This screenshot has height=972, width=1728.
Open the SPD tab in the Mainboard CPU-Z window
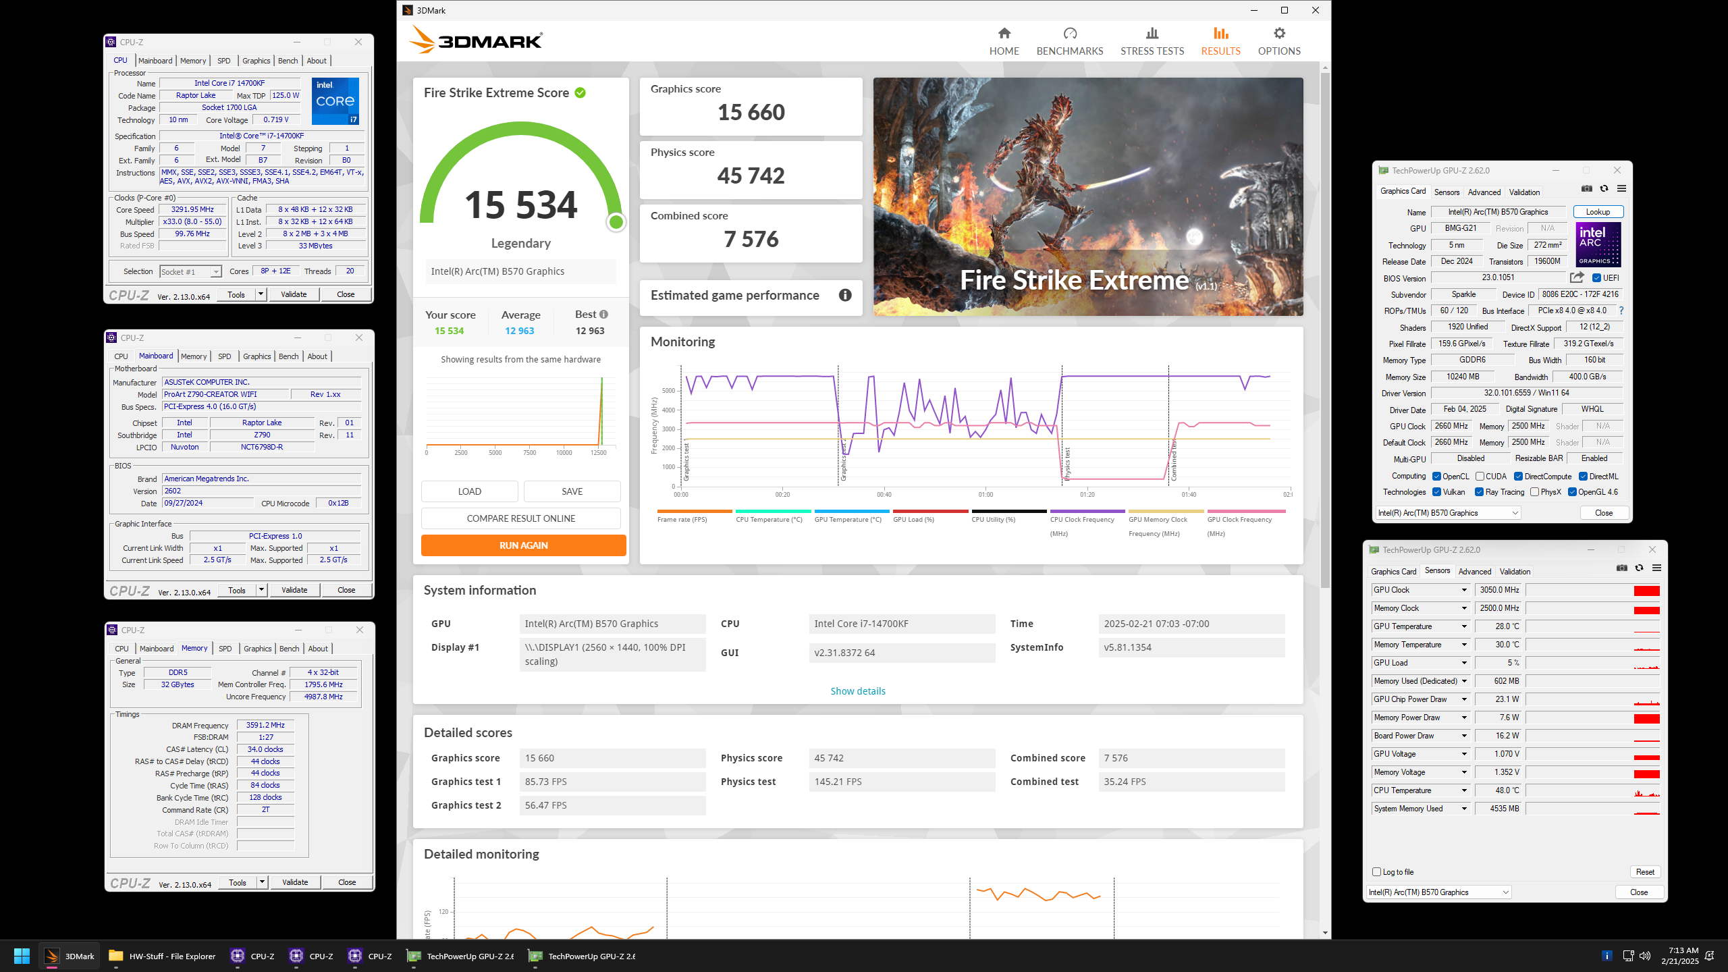tap(224, 356)
